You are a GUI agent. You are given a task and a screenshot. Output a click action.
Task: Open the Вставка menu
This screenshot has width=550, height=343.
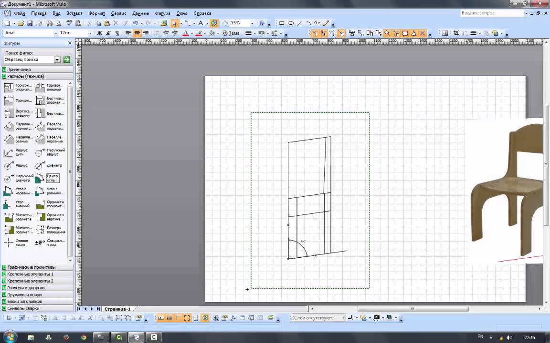(74, 13)
